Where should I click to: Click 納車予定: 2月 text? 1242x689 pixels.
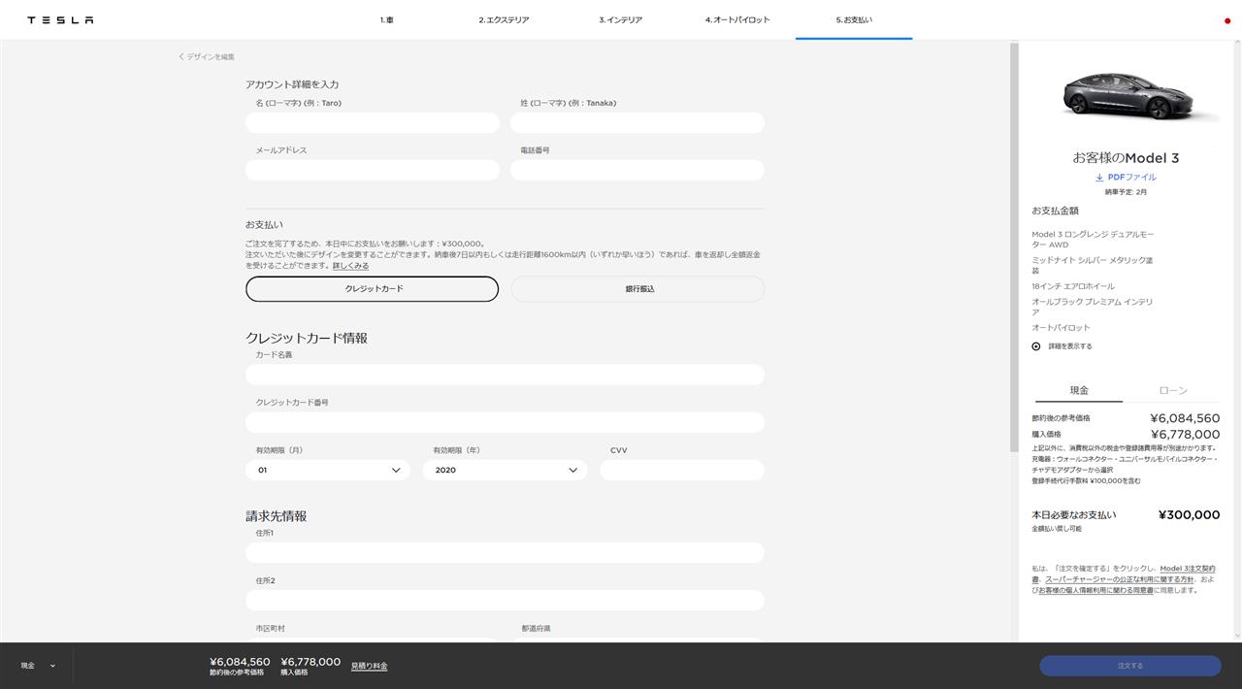(1126, 192)
